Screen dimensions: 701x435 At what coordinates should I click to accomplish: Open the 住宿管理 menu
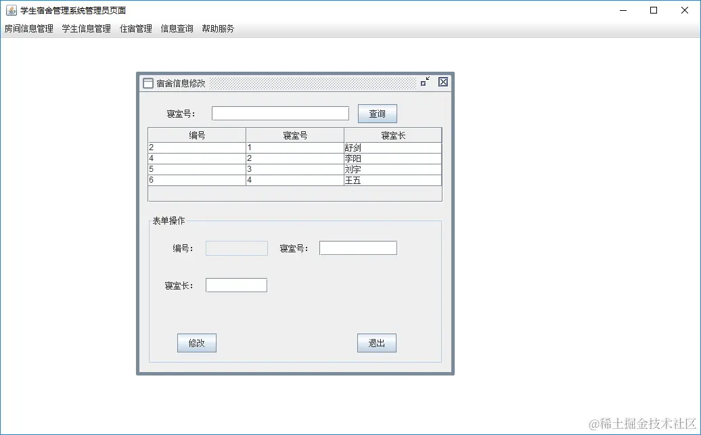pyautogui.click(x=135, y=28)
